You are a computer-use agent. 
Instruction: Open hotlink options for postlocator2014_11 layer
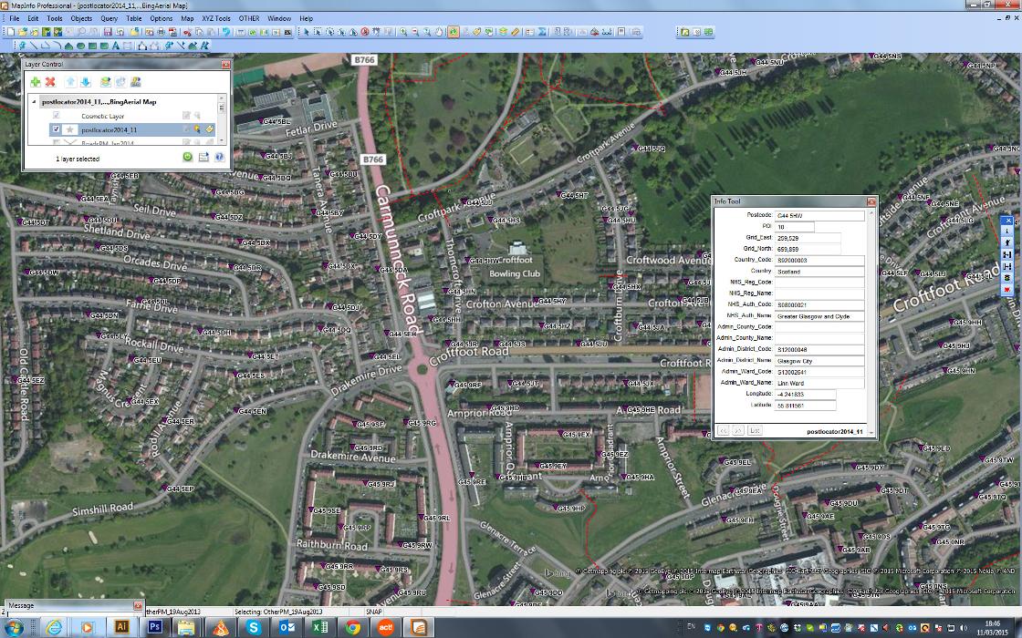[x=209, y=129]
